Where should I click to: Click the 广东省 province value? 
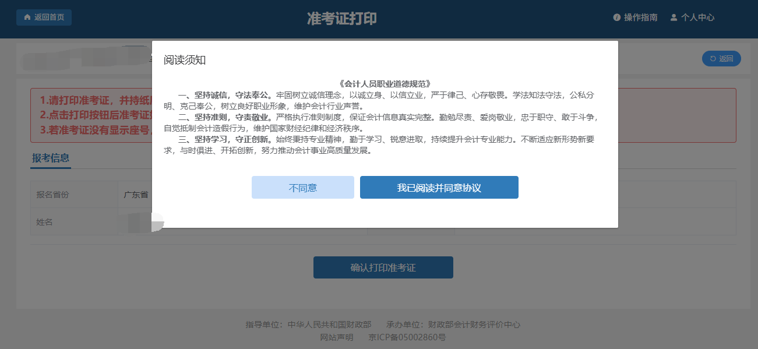[136, 195]
